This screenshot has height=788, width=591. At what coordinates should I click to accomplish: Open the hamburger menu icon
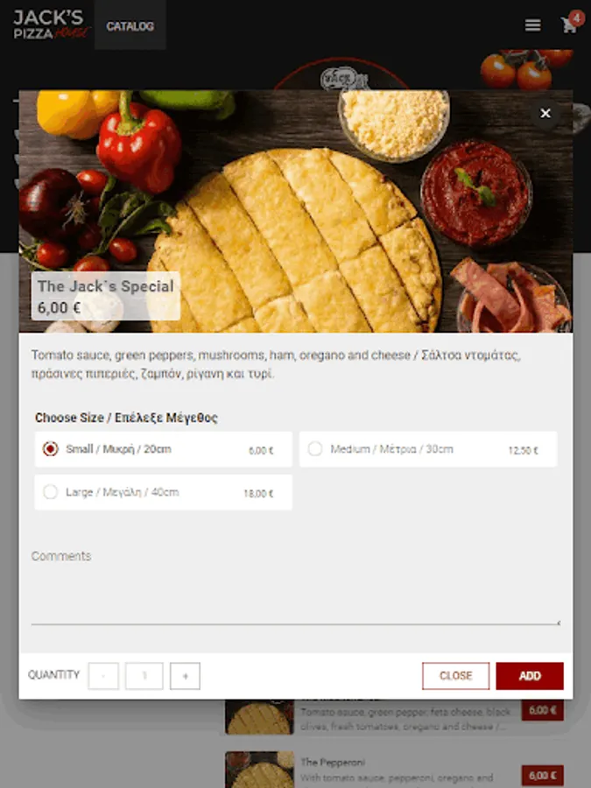click(x=532, y=25)
